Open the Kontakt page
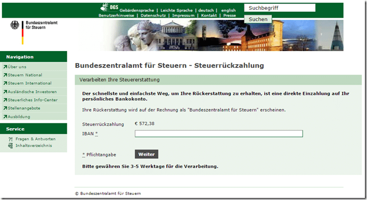This screenshot has width=367, height=200. (x=209, y=16)
